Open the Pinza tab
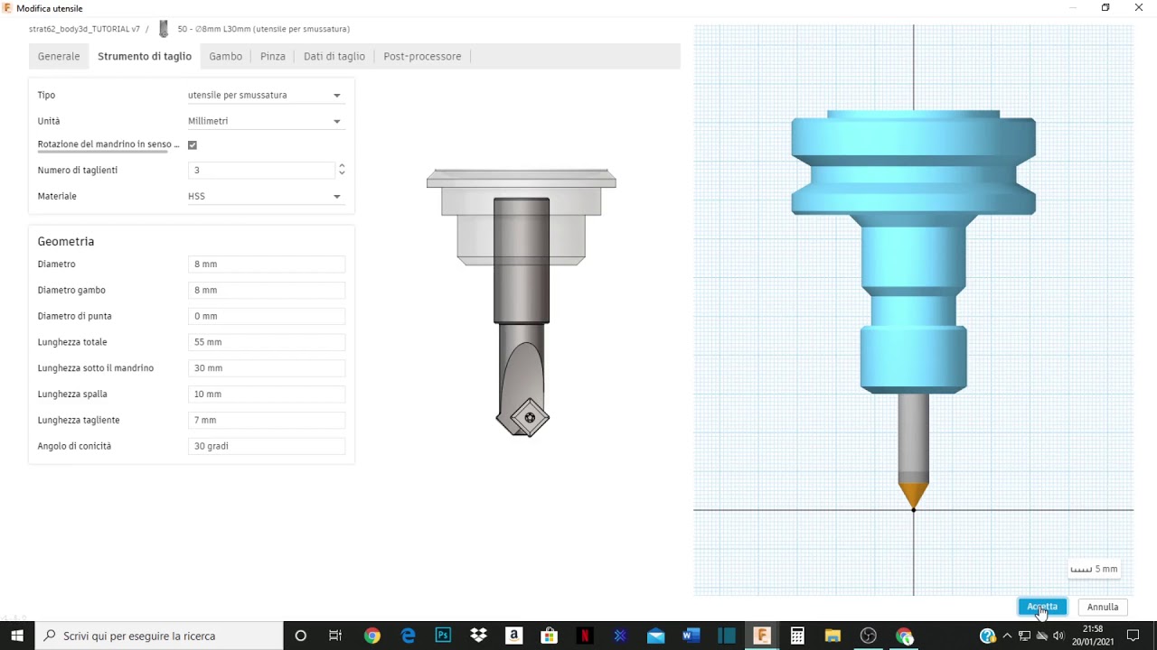 272,56
